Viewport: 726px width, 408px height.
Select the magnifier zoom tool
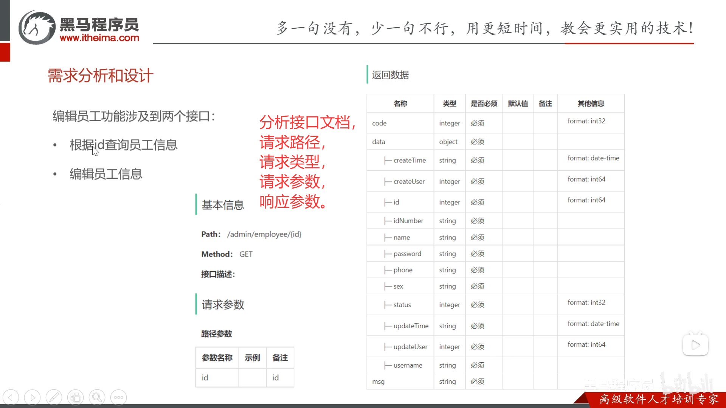97,397
